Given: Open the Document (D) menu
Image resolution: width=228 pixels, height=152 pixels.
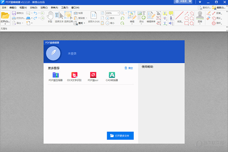Looking at the screenshot, I should [x=33, y=8].
